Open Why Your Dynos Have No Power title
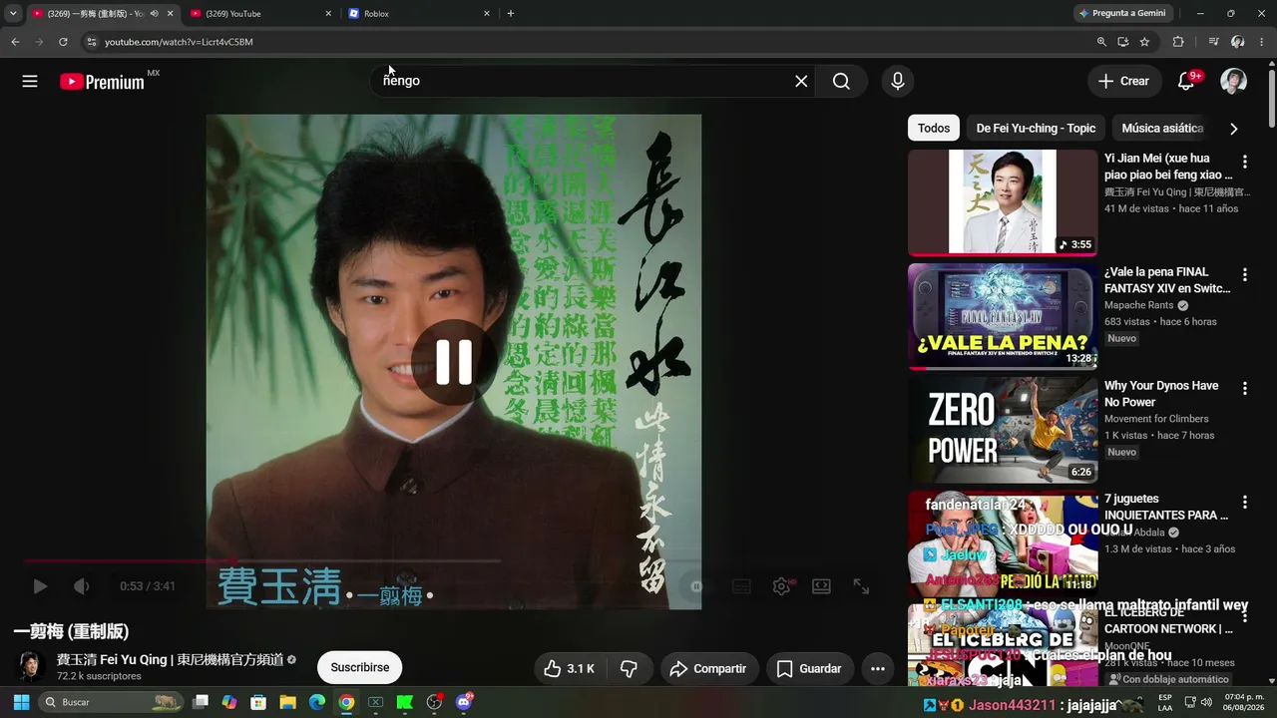Viewport: 1277px width, 718px height. pyautogui.click(x=1161, y=394)
